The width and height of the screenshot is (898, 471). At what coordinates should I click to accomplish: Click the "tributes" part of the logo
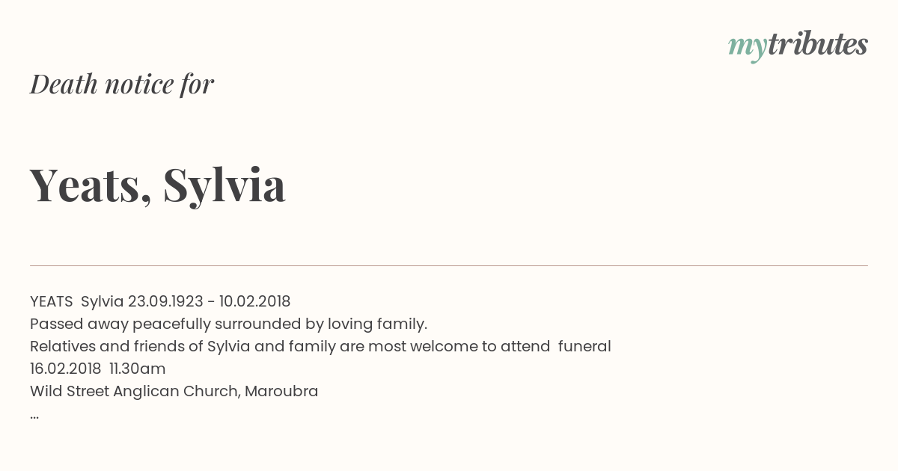817,44
